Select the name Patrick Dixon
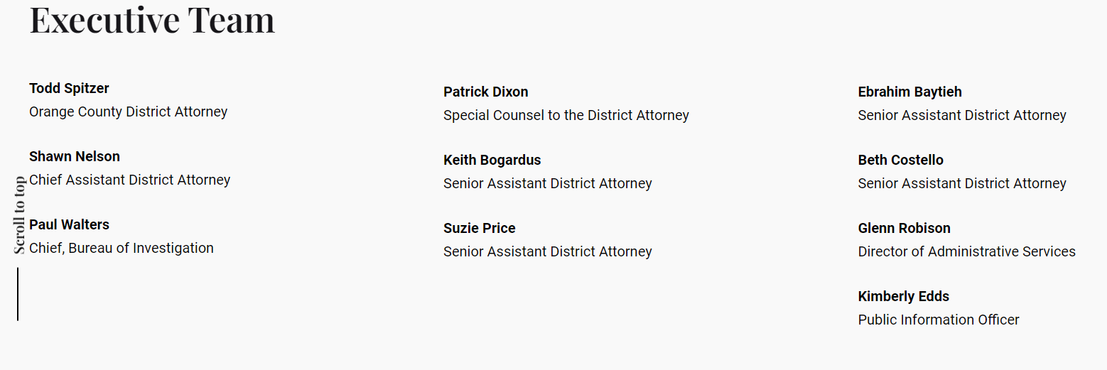The image size is (1107, 370). pos(485,92)
